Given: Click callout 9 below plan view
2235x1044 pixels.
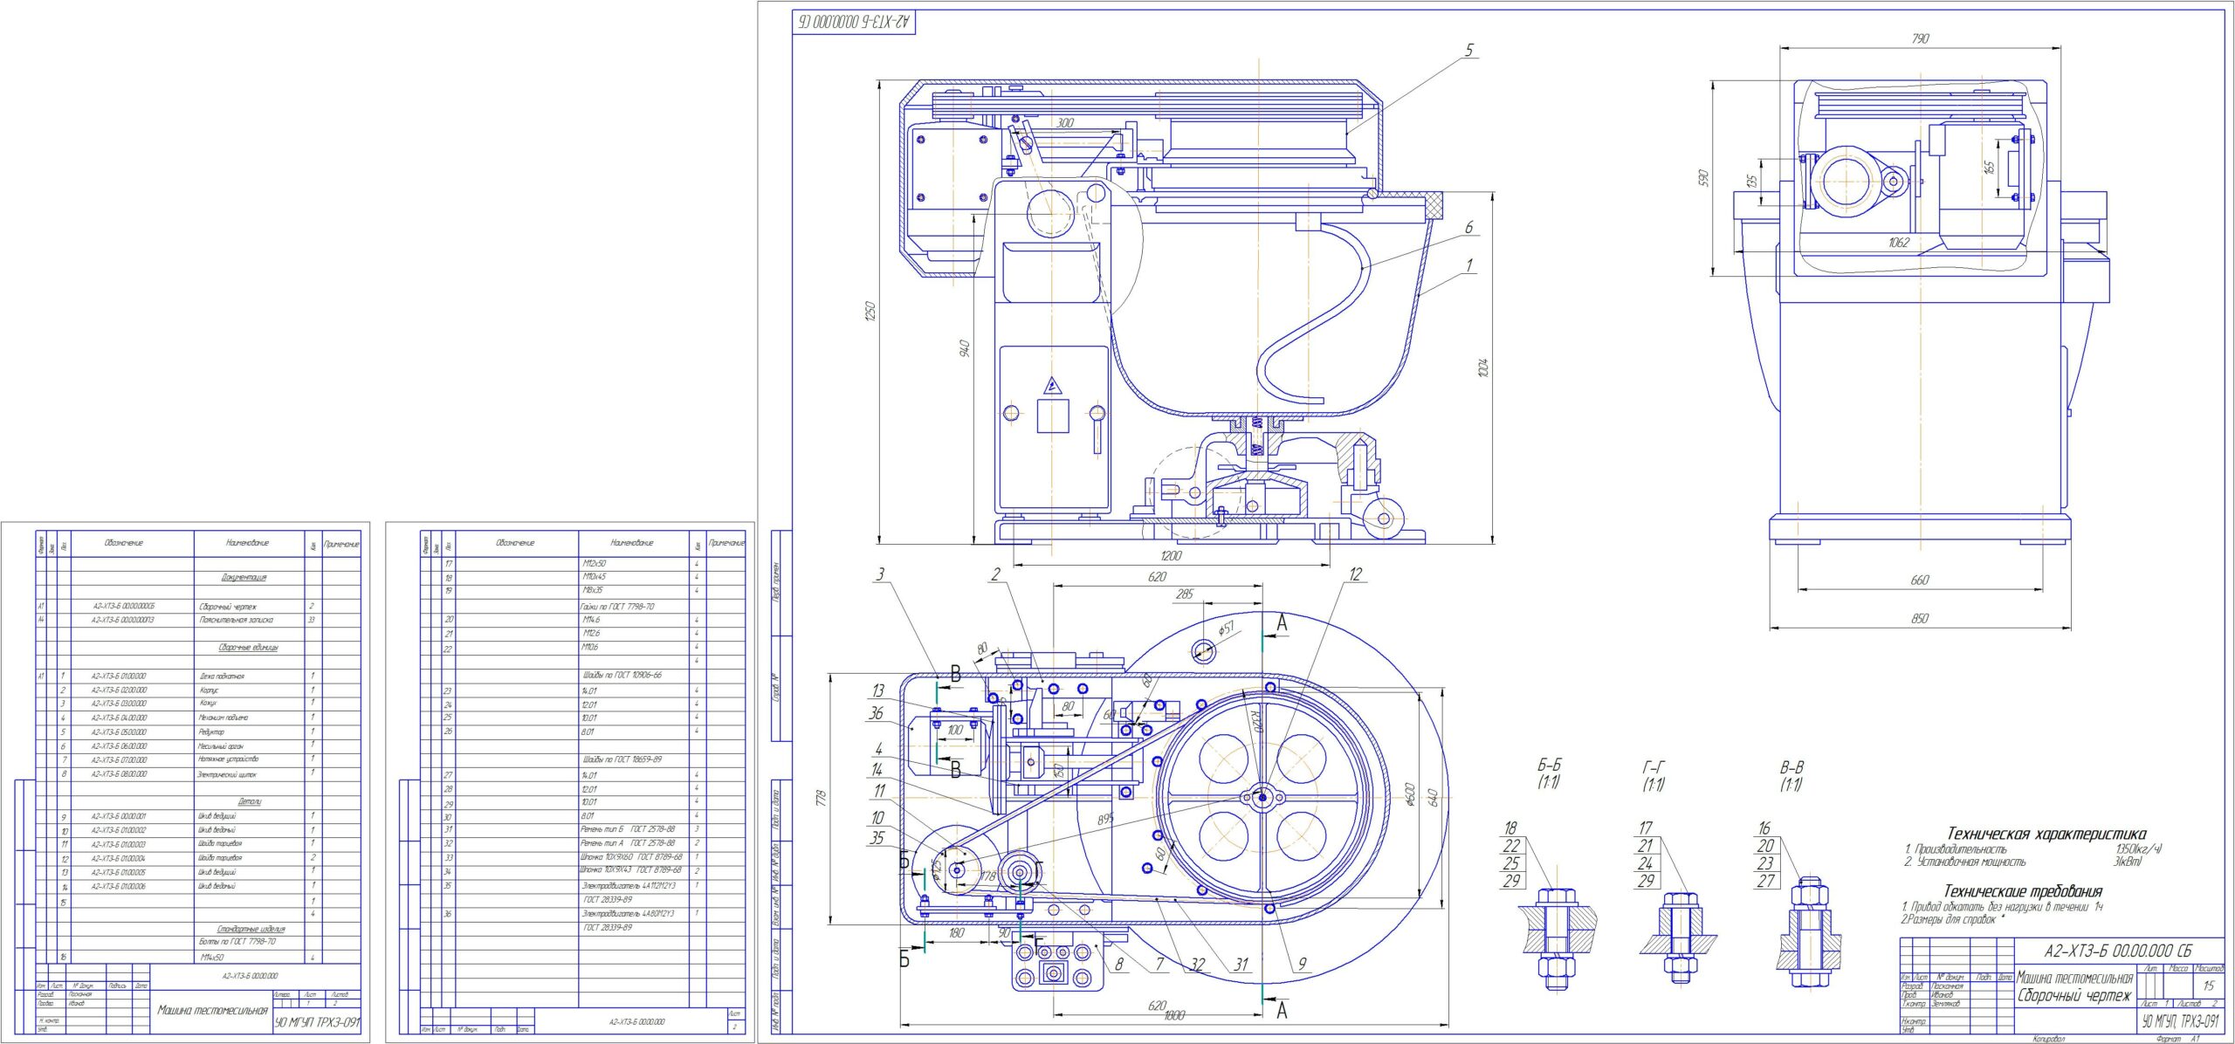Looking at the screenshot, I should point(1302,964).
